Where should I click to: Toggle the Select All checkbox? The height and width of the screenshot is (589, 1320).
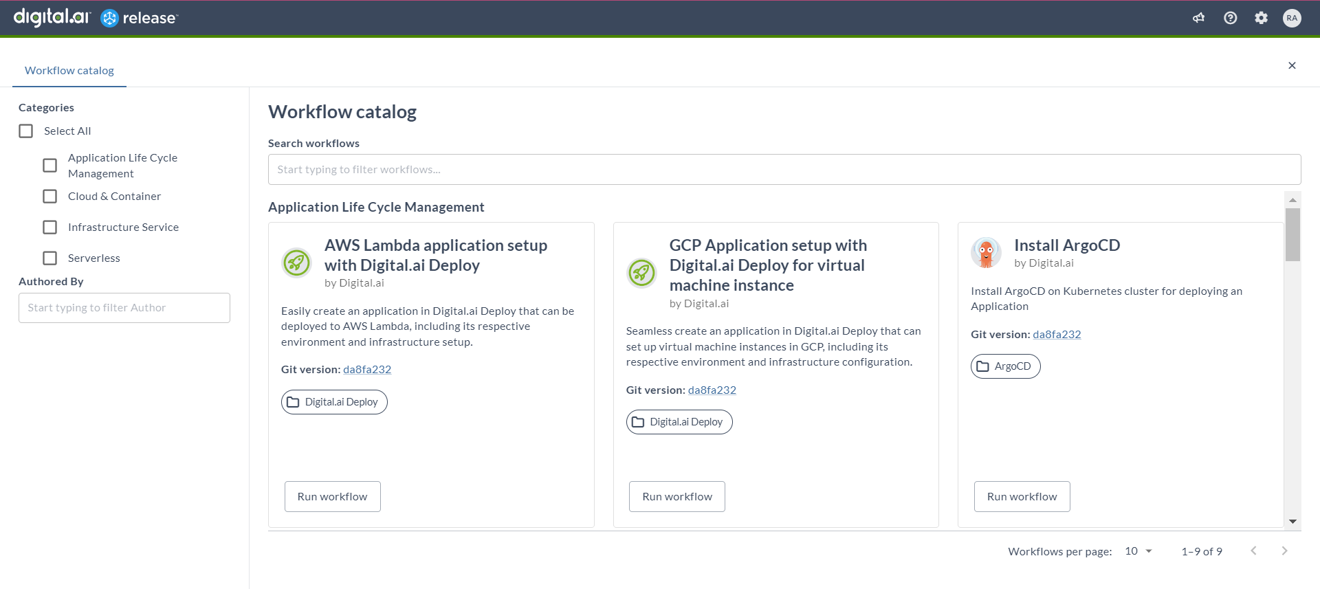tap(26, 131)
